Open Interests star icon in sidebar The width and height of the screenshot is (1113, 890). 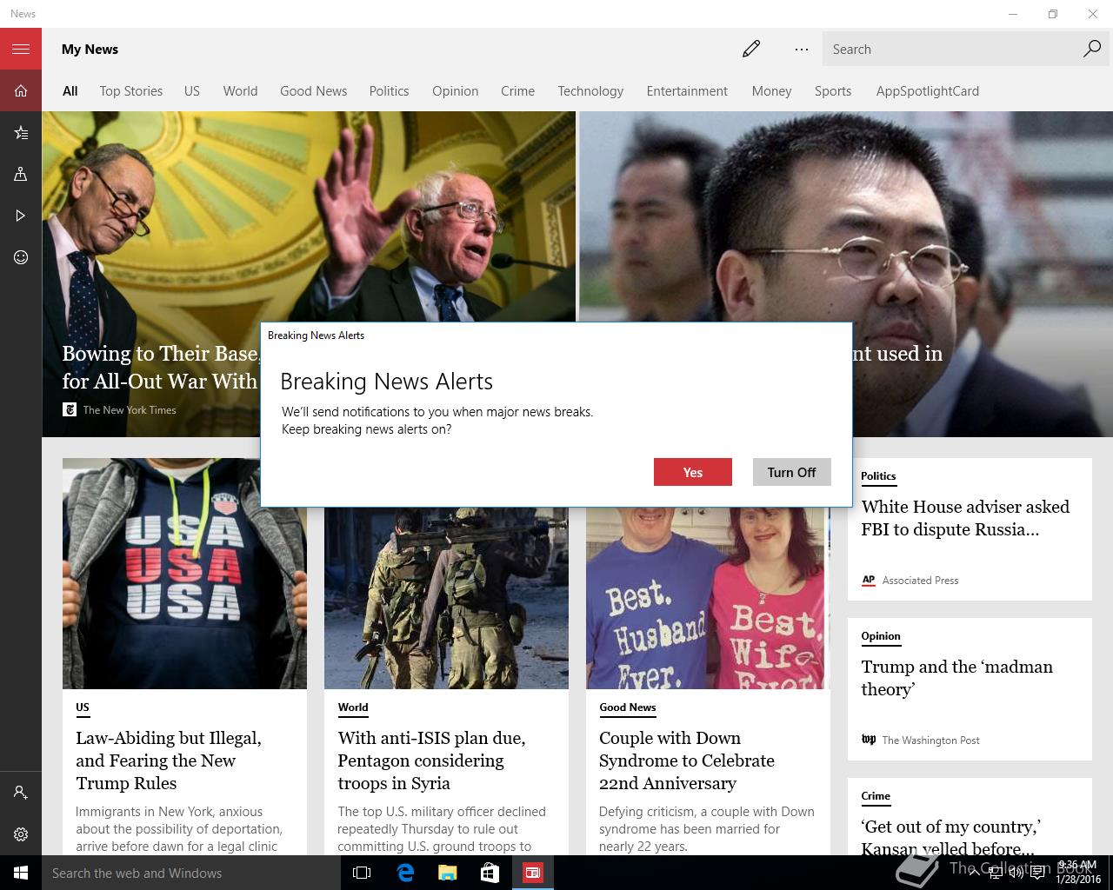[21, 132]
